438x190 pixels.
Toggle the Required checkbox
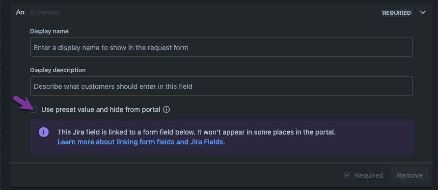[x=347, y=175]
